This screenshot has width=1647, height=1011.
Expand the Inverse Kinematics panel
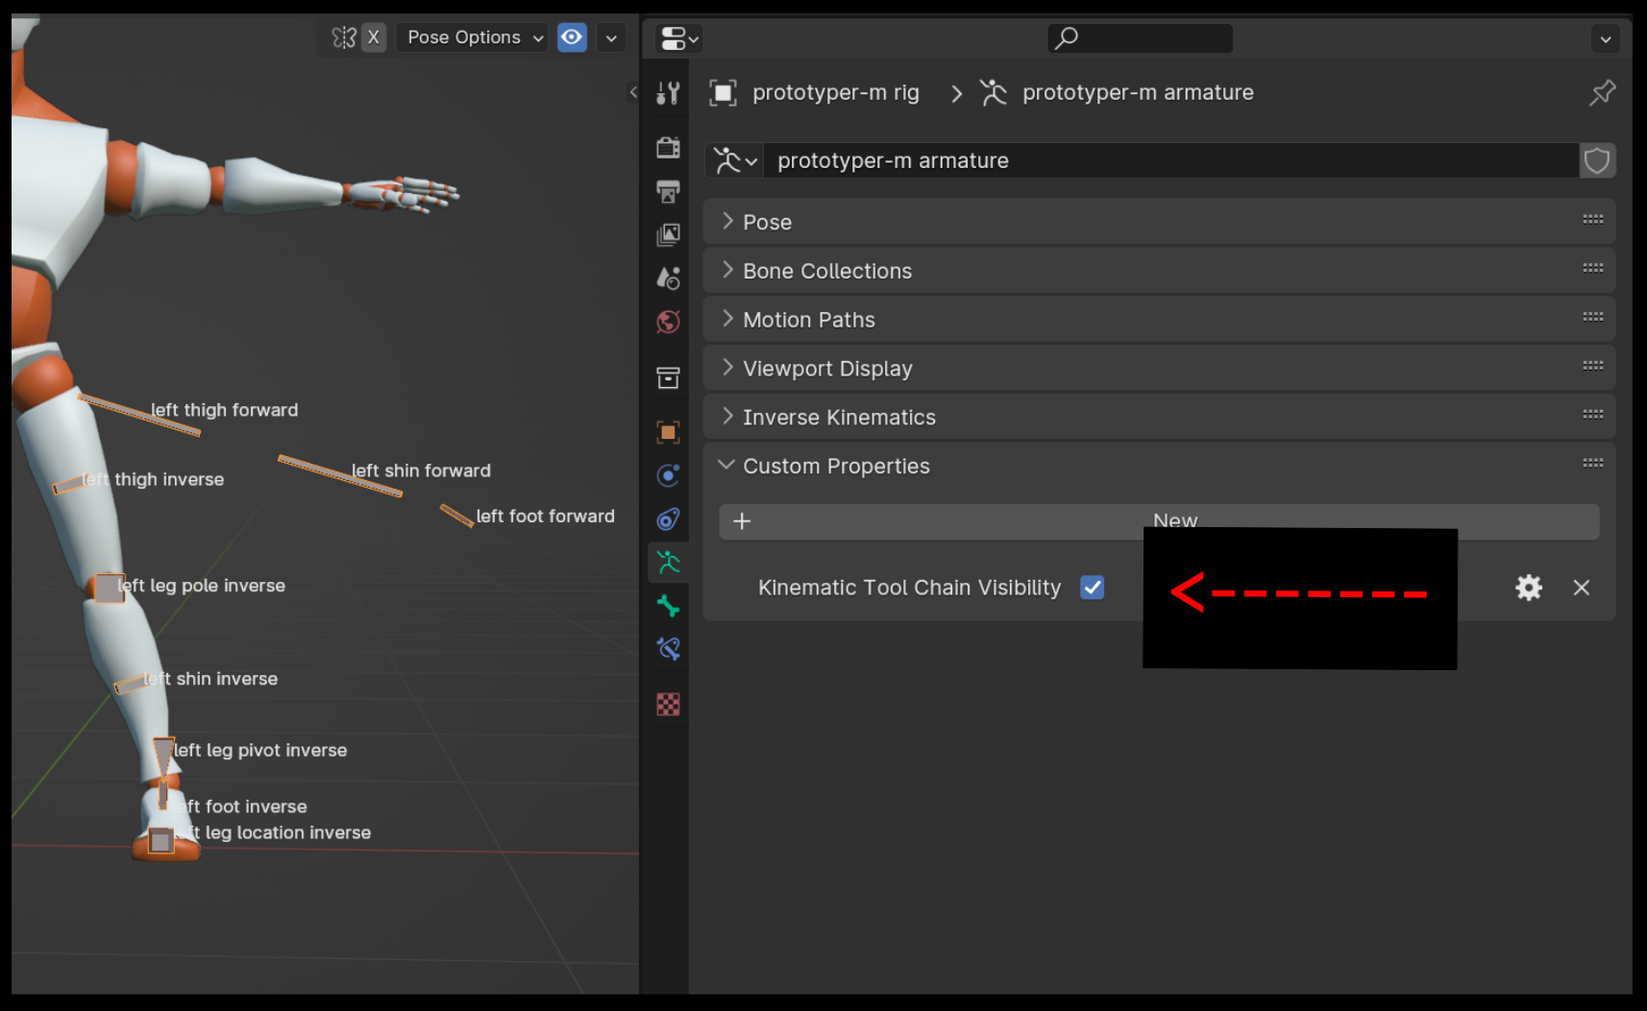[838, 418]
